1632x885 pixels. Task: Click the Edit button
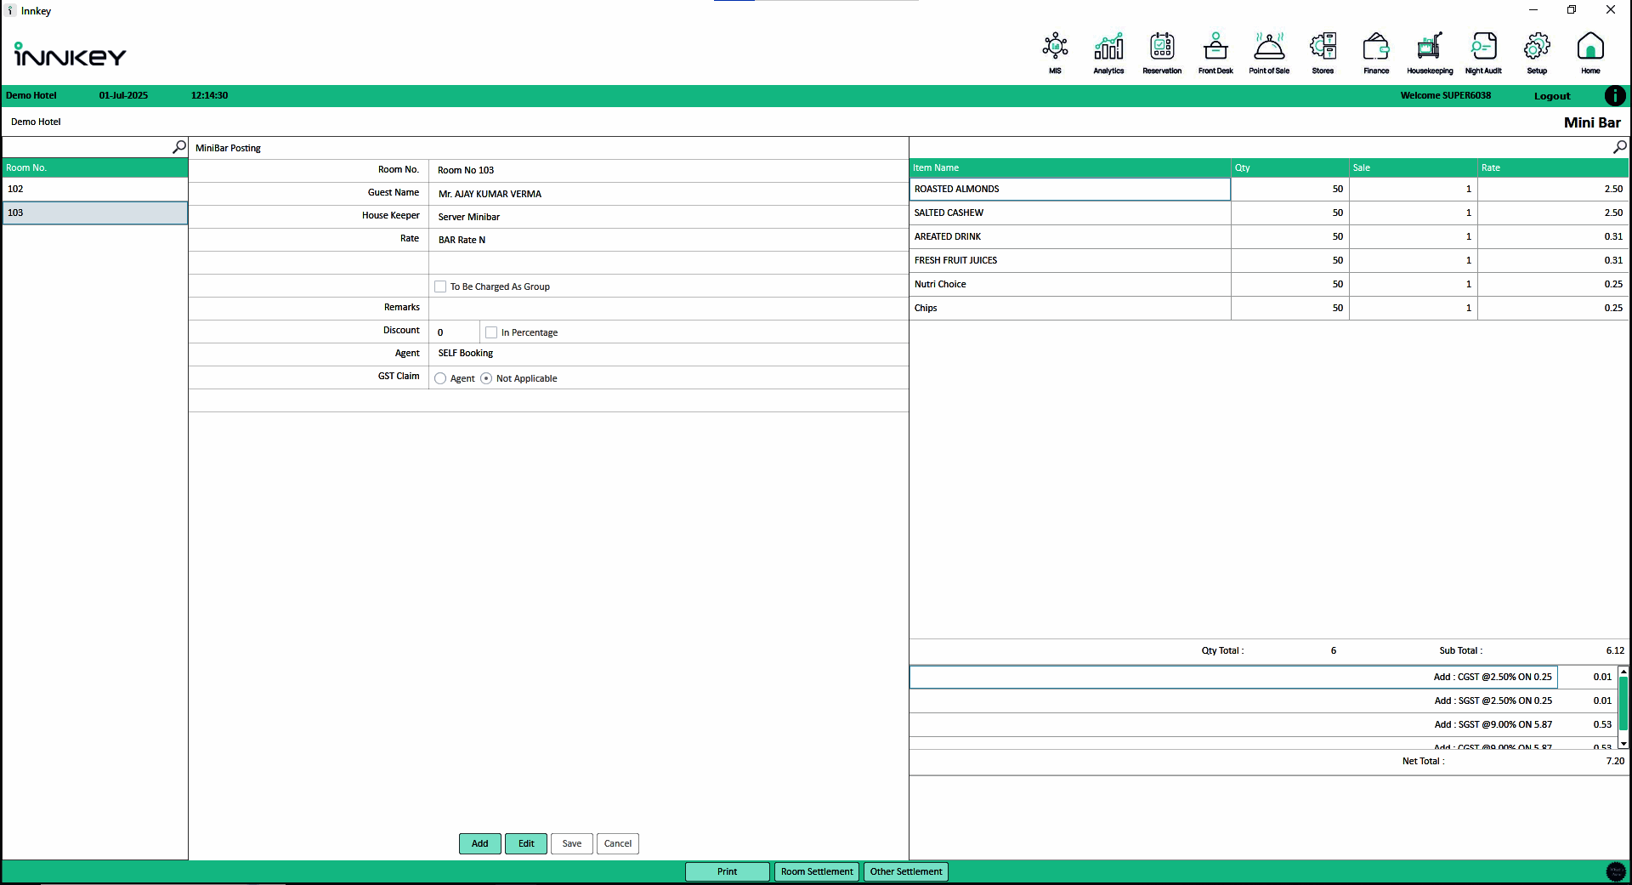526,843
